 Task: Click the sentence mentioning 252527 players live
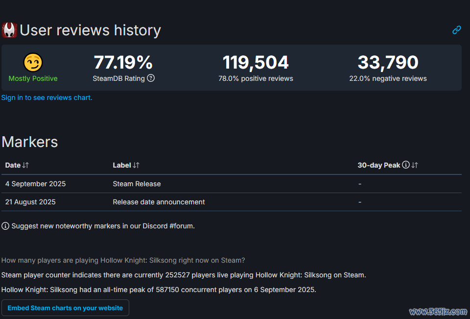[184, 275]
